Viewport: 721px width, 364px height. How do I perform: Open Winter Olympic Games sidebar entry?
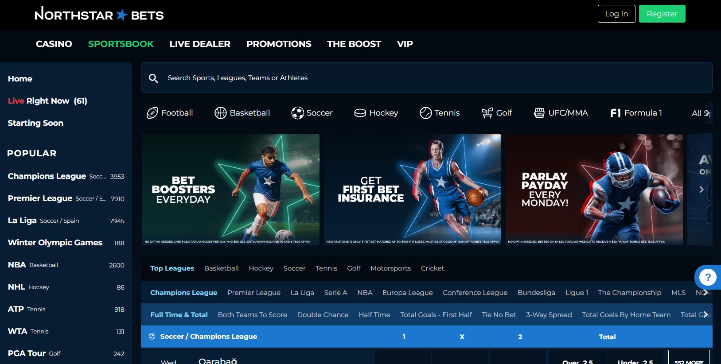tap(66, 243)
